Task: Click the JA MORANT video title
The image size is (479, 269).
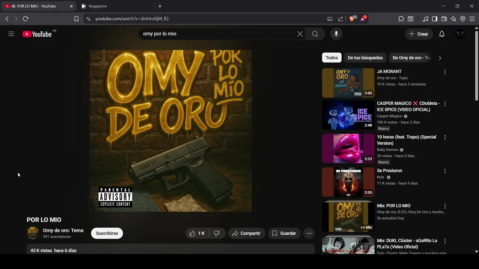Action: (389, 71)
